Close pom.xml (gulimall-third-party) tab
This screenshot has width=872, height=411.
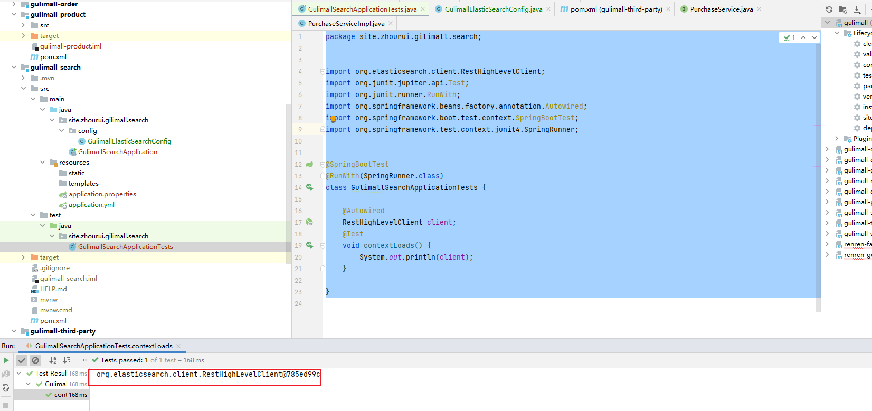coord(668,9)
